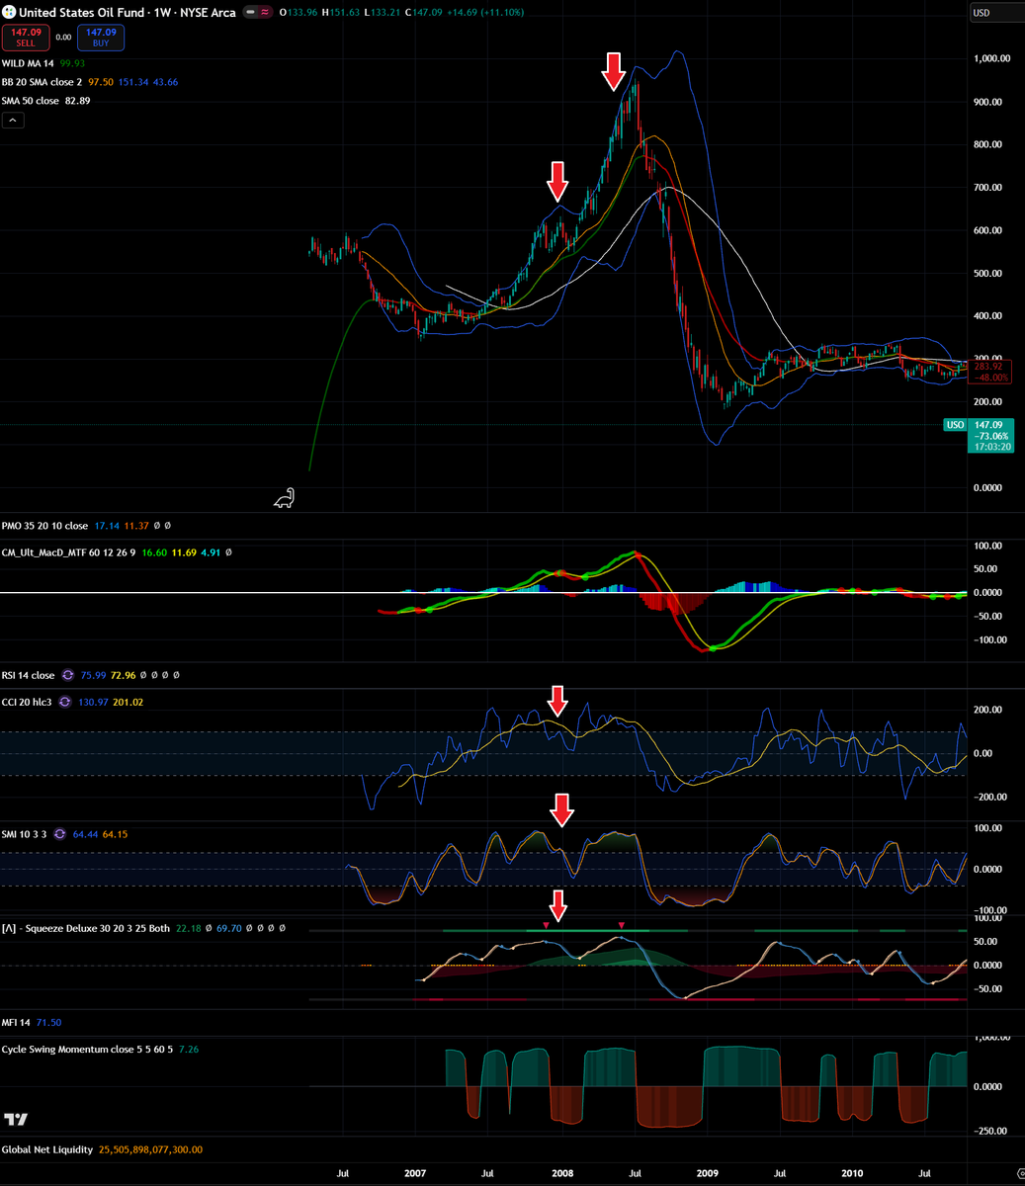The width and height of the screenshot is (1025, 1186).
Task: Click the +14.69 (+11.10%) change value
Action: pyautogui.click(x=484, y=12)
